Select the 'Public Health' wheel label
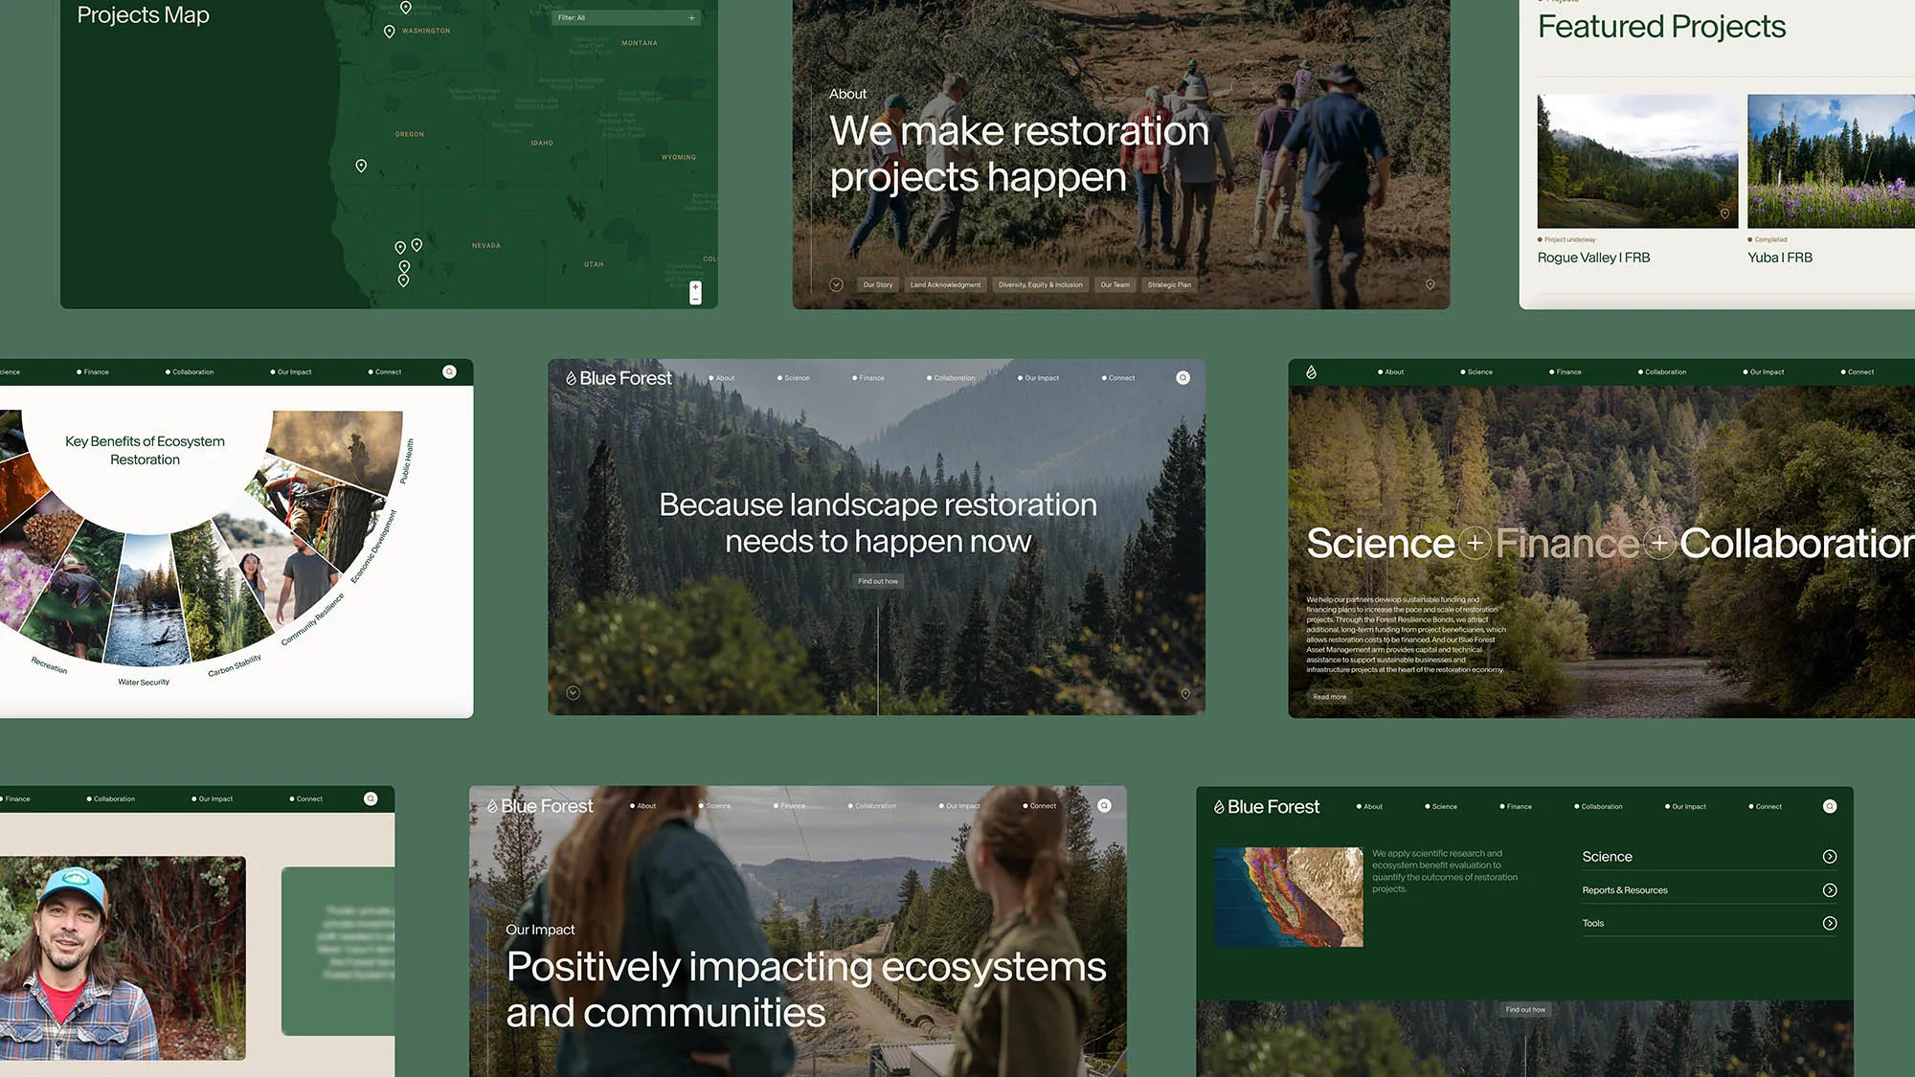This screenshot has width=1915, height=1077. click(407, 461)
